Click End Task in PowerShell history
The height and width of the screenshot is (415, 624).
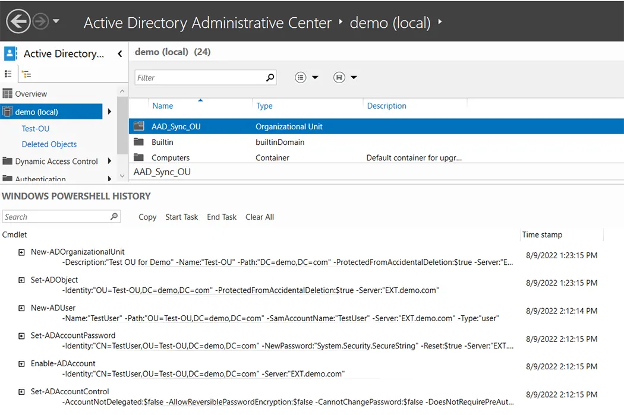click(x=222, y=217)
